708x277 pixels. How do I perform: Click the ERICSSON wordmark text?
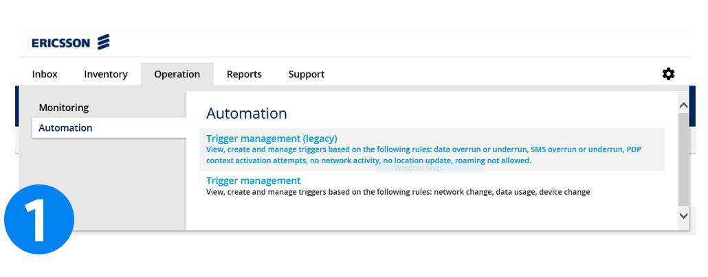pos(61,43)
